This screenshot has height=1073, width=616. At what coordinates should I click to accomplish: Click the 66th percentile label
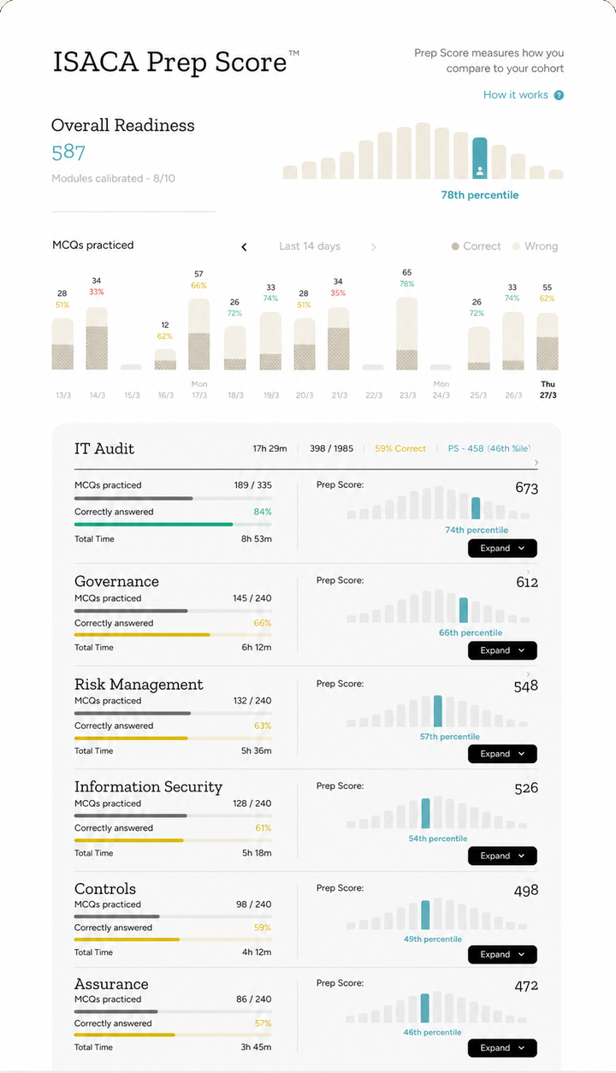click(471, 632)
